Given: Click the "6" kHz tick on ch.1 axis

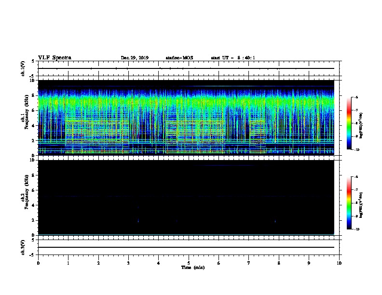Looking at the screenshot, I should pyautogui.click(x=34, y=110).
